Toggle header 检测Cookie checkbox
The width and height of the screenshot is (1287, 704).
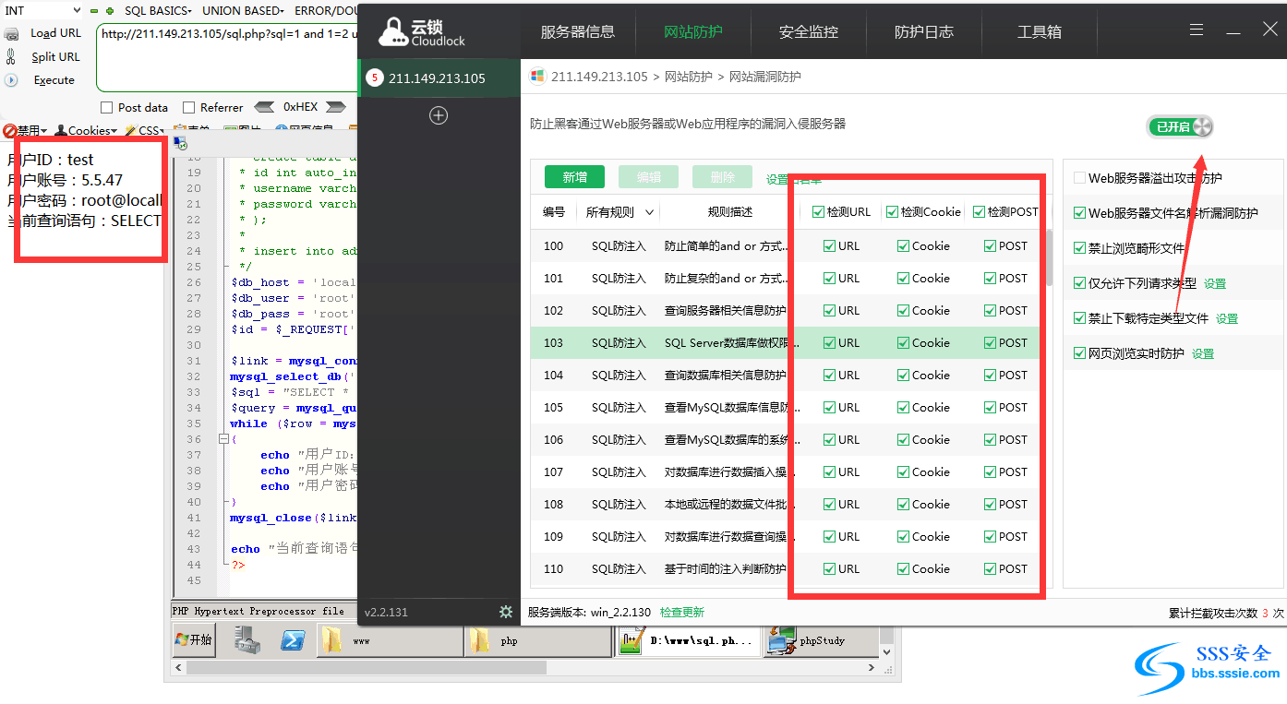(x=892, y=211)
